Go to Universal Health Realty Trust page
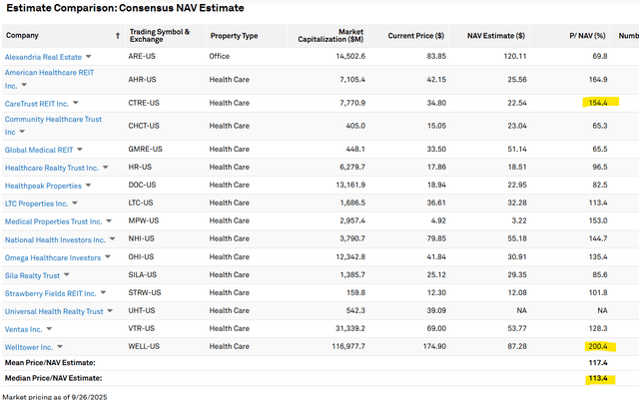This screenshot has height=400, width=639. 54,311
